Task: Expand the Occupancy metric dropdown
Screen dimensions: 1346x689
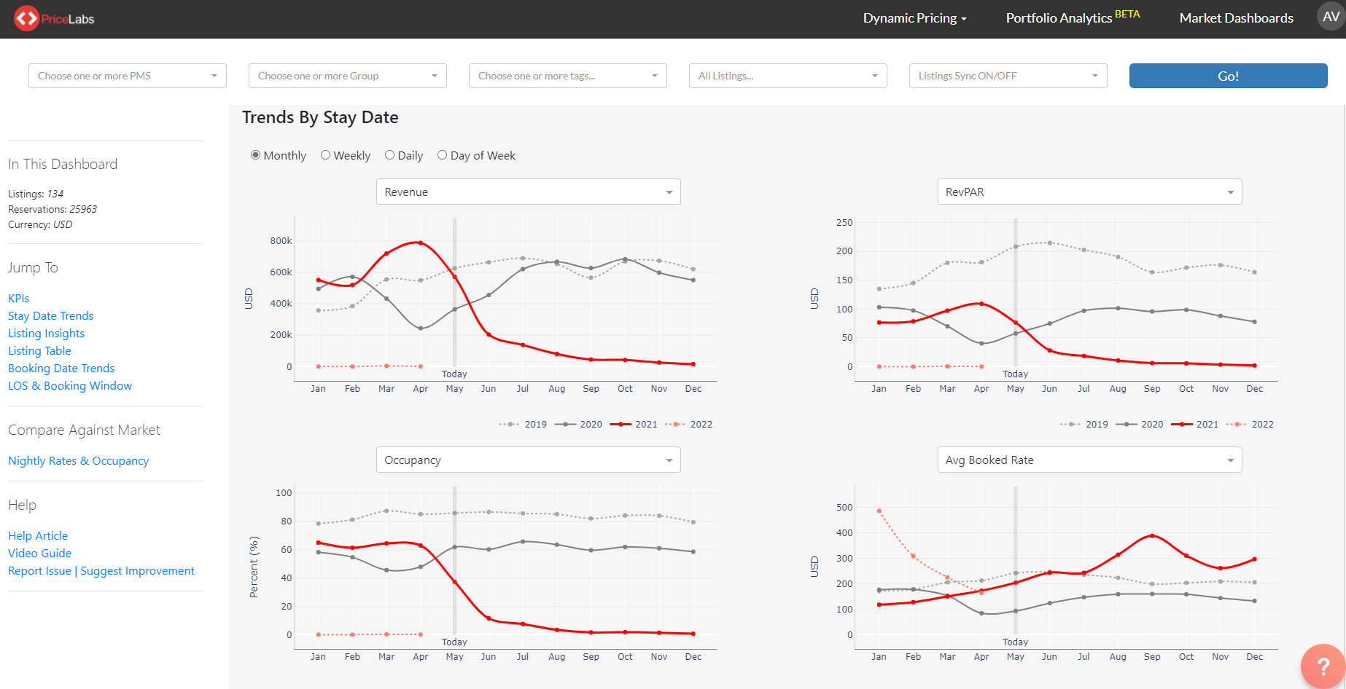Action: point(529,460)
